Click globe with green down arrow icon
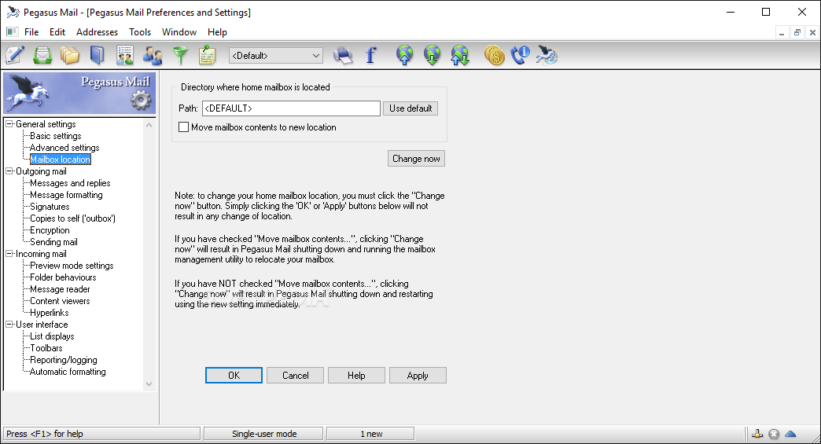Viewport: 821px width, 444px height. pos(432,55)
